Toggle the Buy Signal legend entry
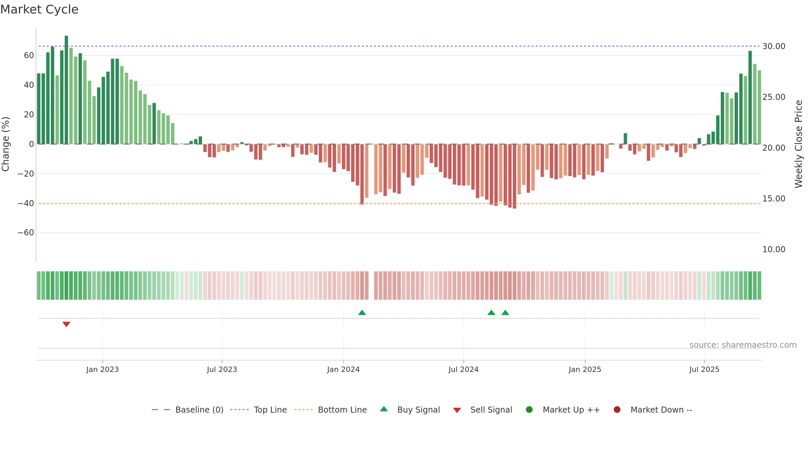The width and height of the screenshot is (808, 454). tap(410, 410)
